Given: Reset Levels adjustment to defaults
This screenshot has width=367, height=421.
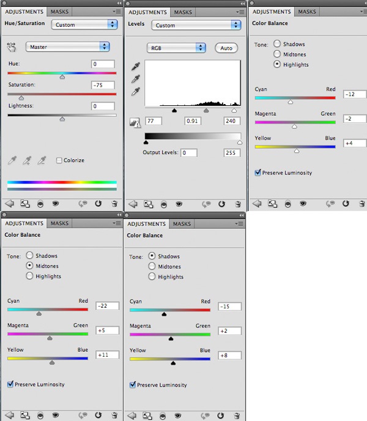Looking at the screenshot, I should (221, 204).
